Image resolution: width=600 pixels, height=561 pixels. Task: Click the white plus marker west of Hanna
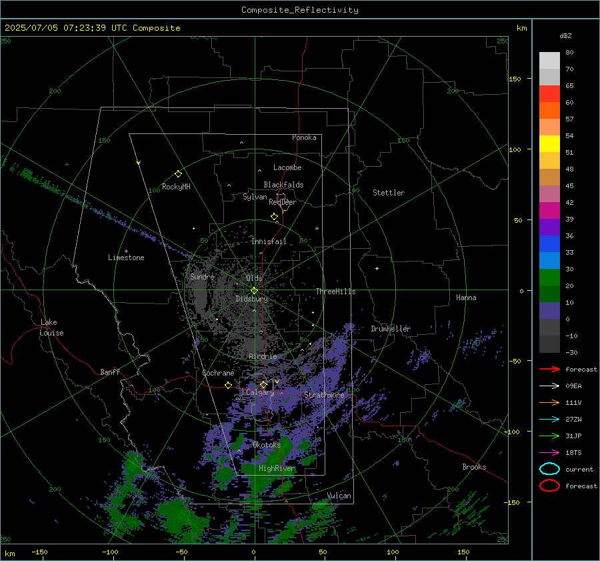tap(377, 268)
